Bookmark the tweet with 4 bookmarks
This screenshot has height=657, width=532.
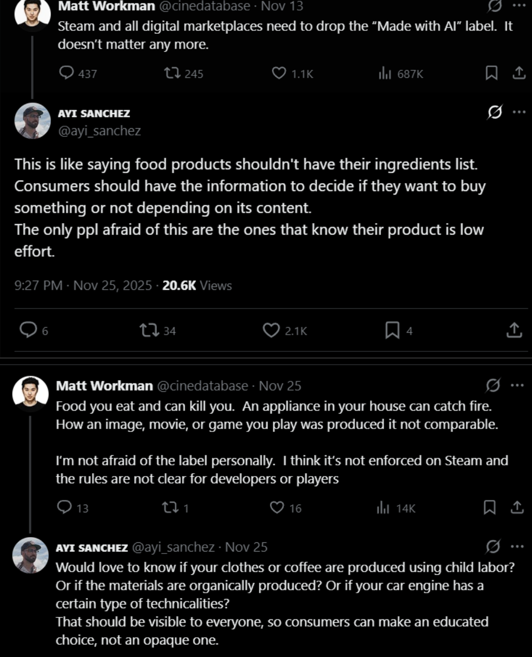click(392, 330)
